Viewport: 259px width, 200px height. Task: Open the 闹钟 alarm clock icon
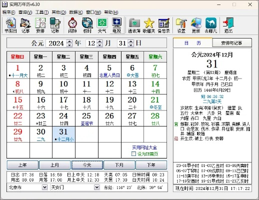tap(72, 25)
